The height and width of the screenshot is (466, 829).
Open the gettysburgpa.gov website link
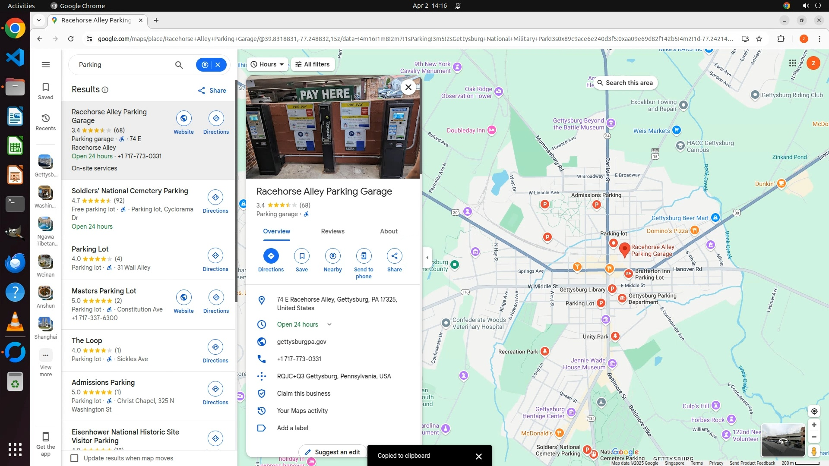point(301,342)
